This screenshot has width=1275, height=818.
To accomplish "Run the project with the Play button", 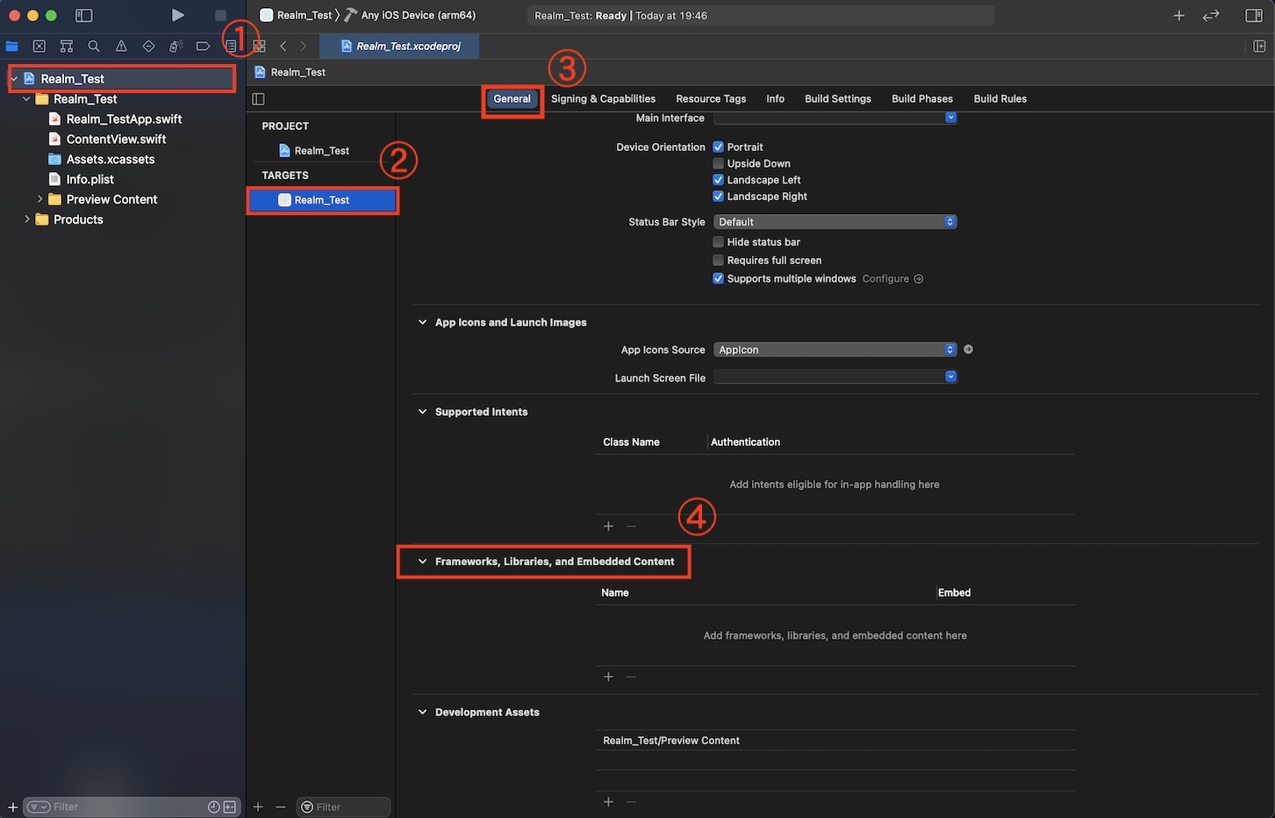I will [178, 15].
